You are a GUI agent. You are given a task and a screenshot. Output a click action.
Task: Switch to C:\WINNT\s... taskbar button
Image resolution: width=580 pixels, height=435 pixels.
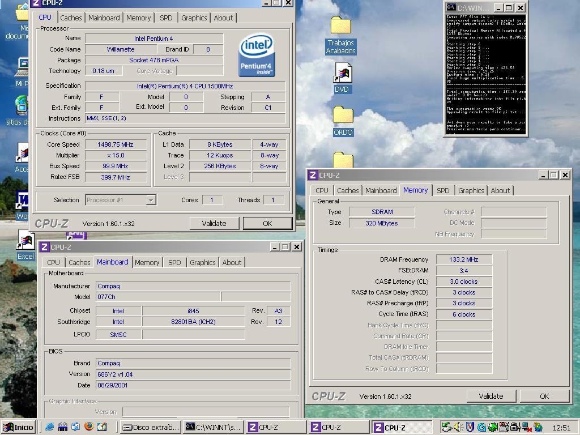pyautogui.click(x=214, y=427)
